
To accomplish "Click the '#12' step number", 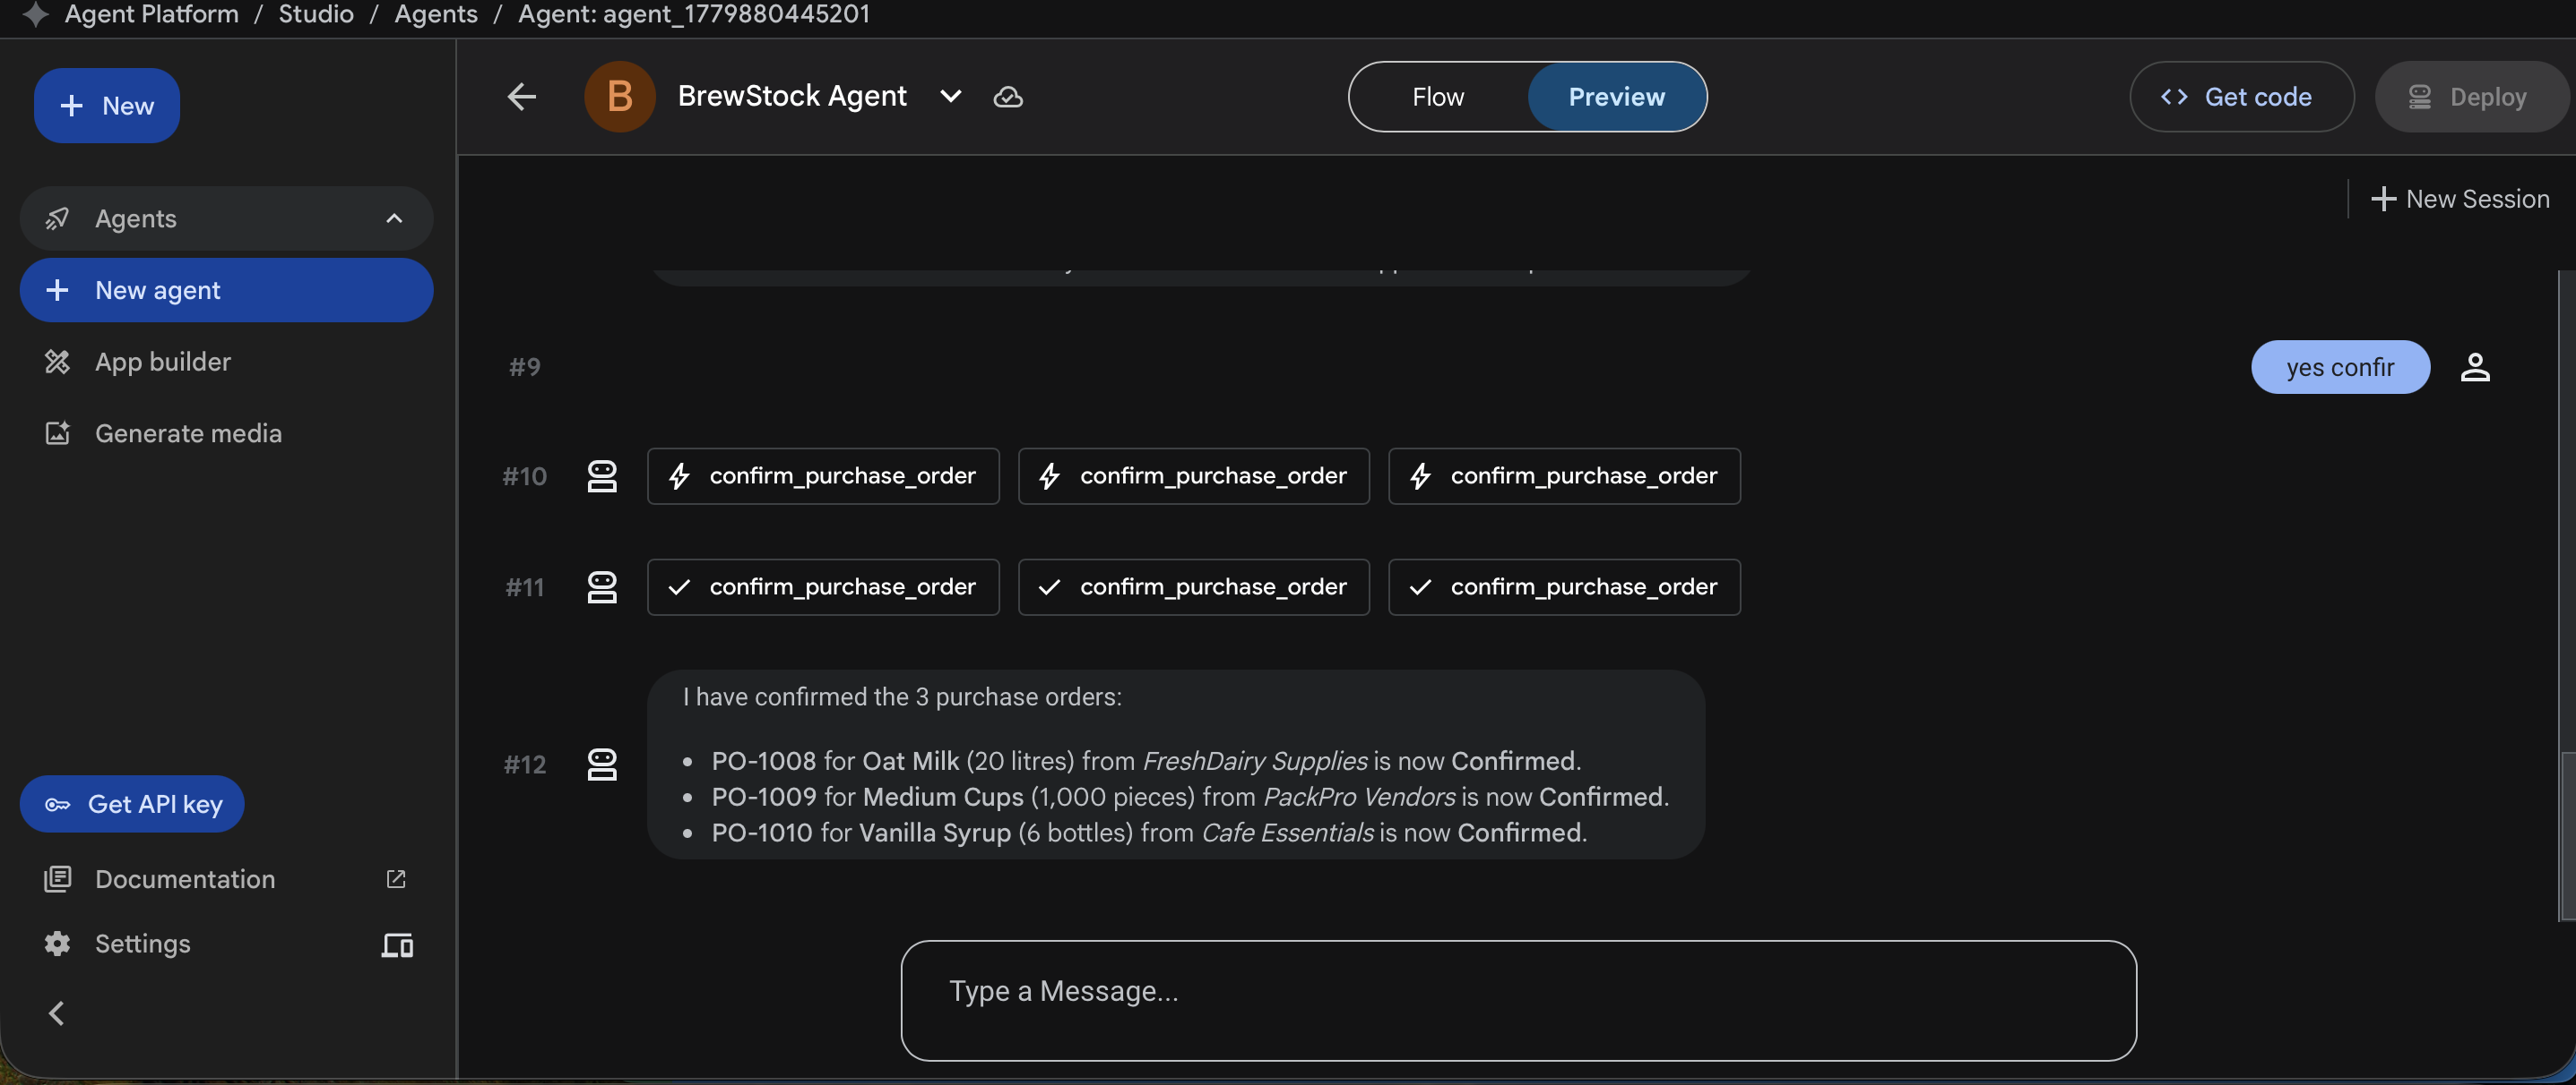I will coord(525,765).
